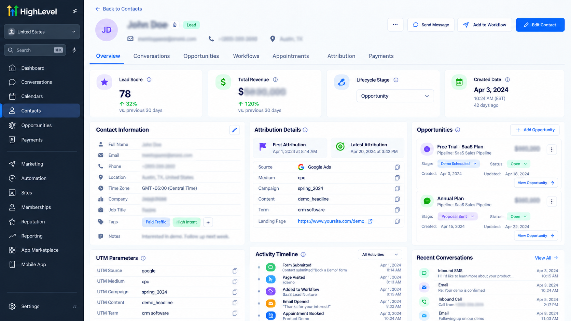The width and height of the screenshot is (571, 321).
Task: Change Proposal Sent stage dropdown
Action: coord(457,216)
